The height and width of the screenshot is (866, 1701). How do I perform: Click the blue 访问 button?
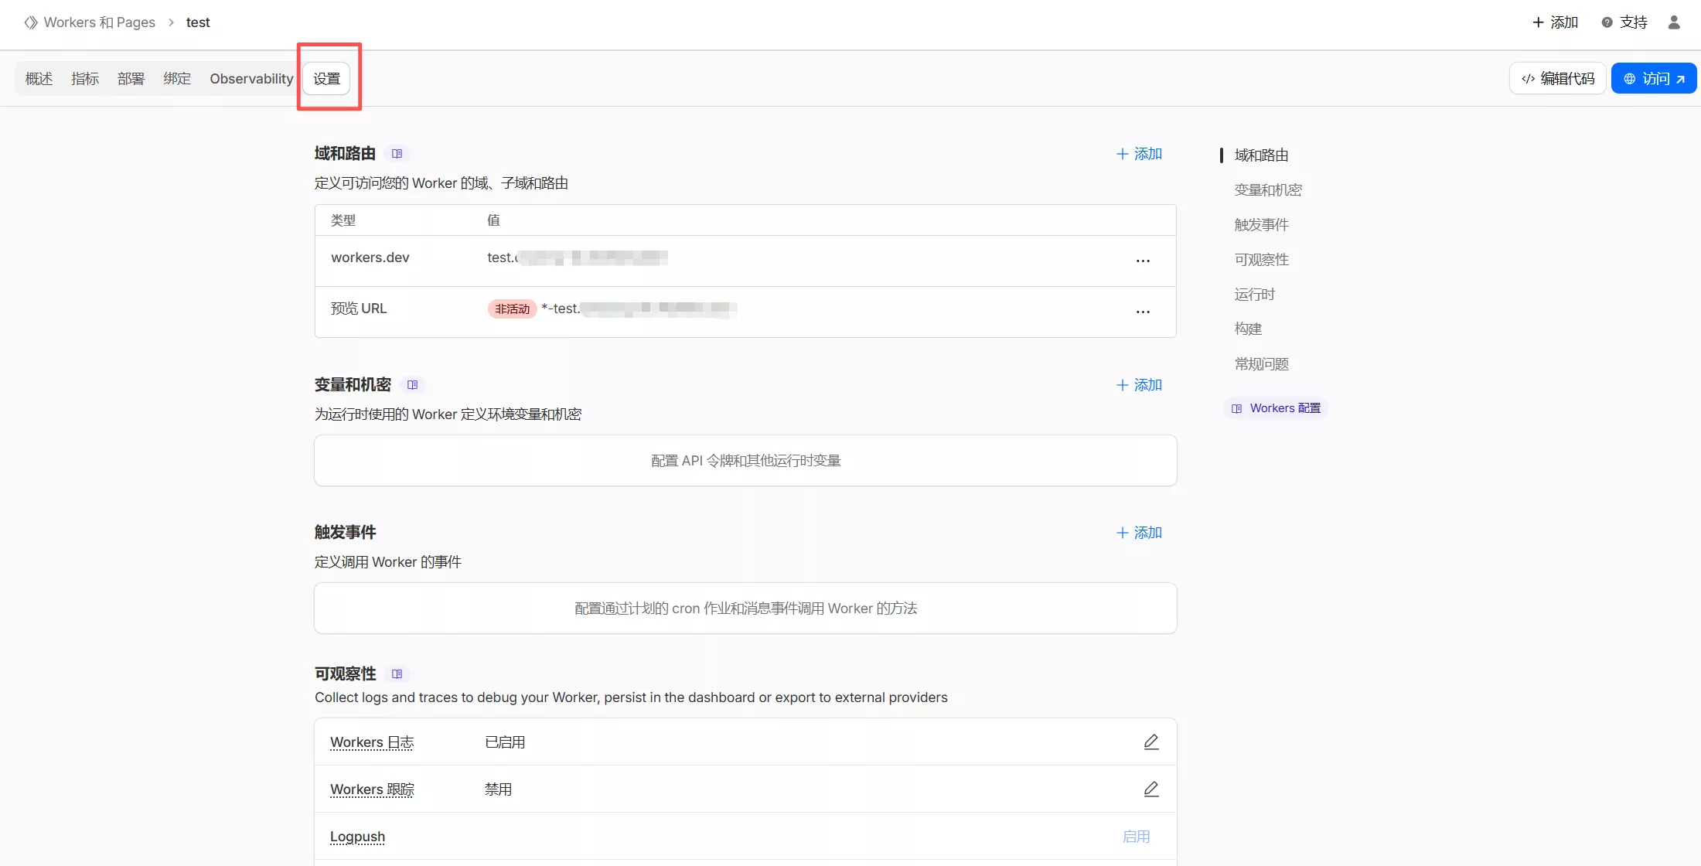click(1653, 79)
